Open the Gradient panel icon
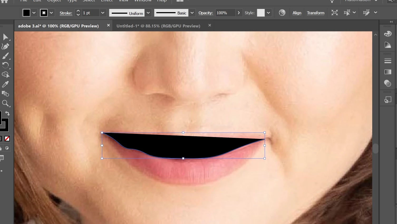 [x=388, y=72]
